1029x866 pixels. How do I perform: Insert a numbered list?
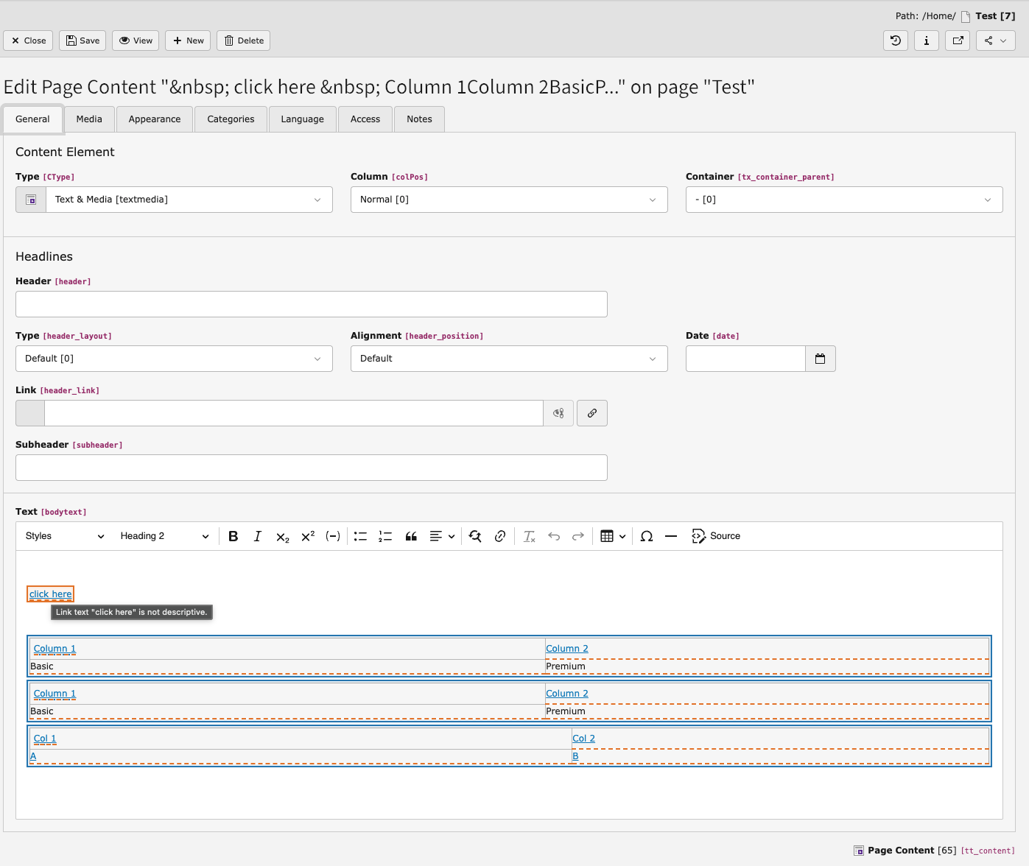click(x=385, y=536)
